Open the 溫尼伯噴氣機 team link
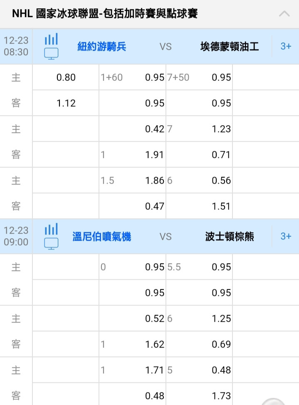 [102, 237]
